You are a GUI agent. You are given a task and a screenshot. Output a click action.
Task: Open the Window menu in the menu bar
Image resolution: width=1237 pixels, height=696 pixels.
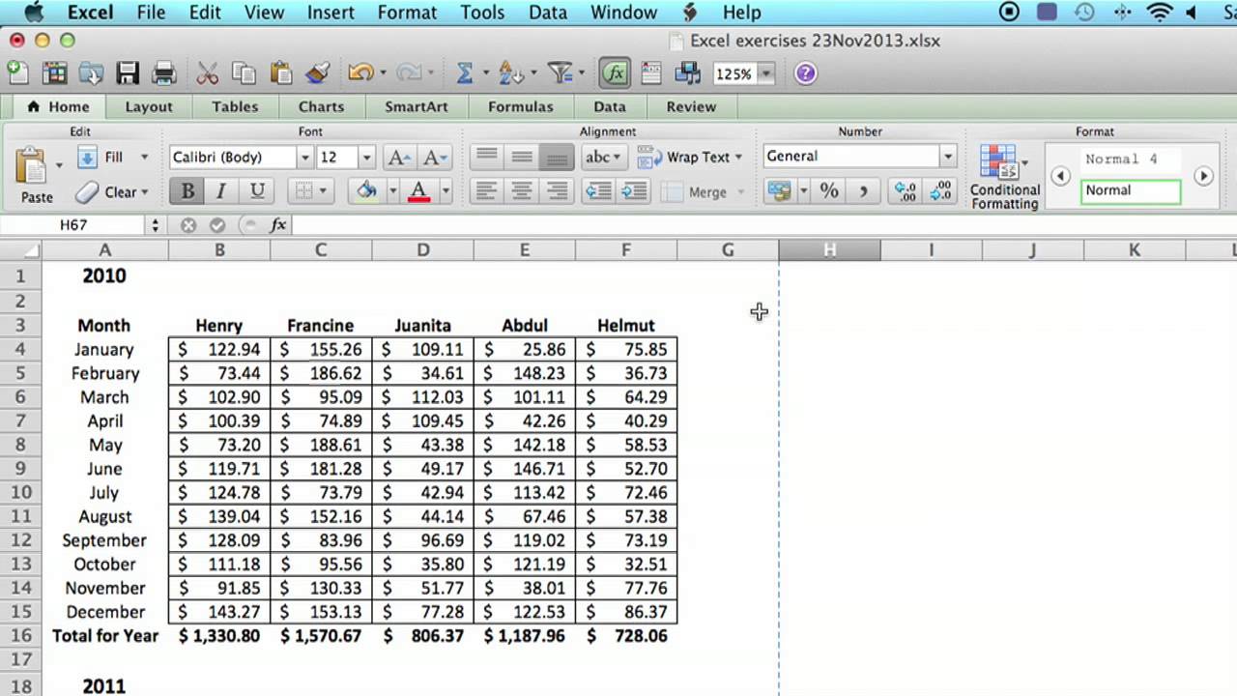coord(623,12)
